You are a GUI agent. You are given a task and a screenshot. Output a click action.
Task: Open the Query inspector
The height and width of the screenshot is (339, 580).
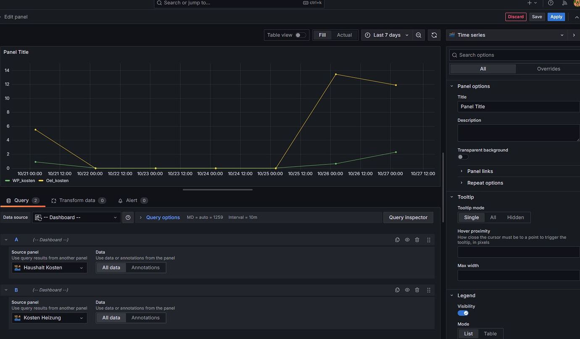408,217
